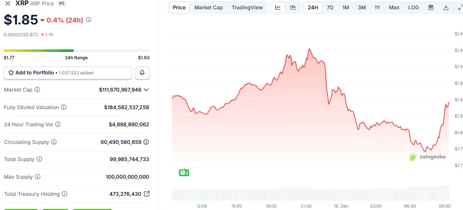Click the 24h Range progress bar
Viewport: 463px width, 210px height.
click(x=76, y=50)
